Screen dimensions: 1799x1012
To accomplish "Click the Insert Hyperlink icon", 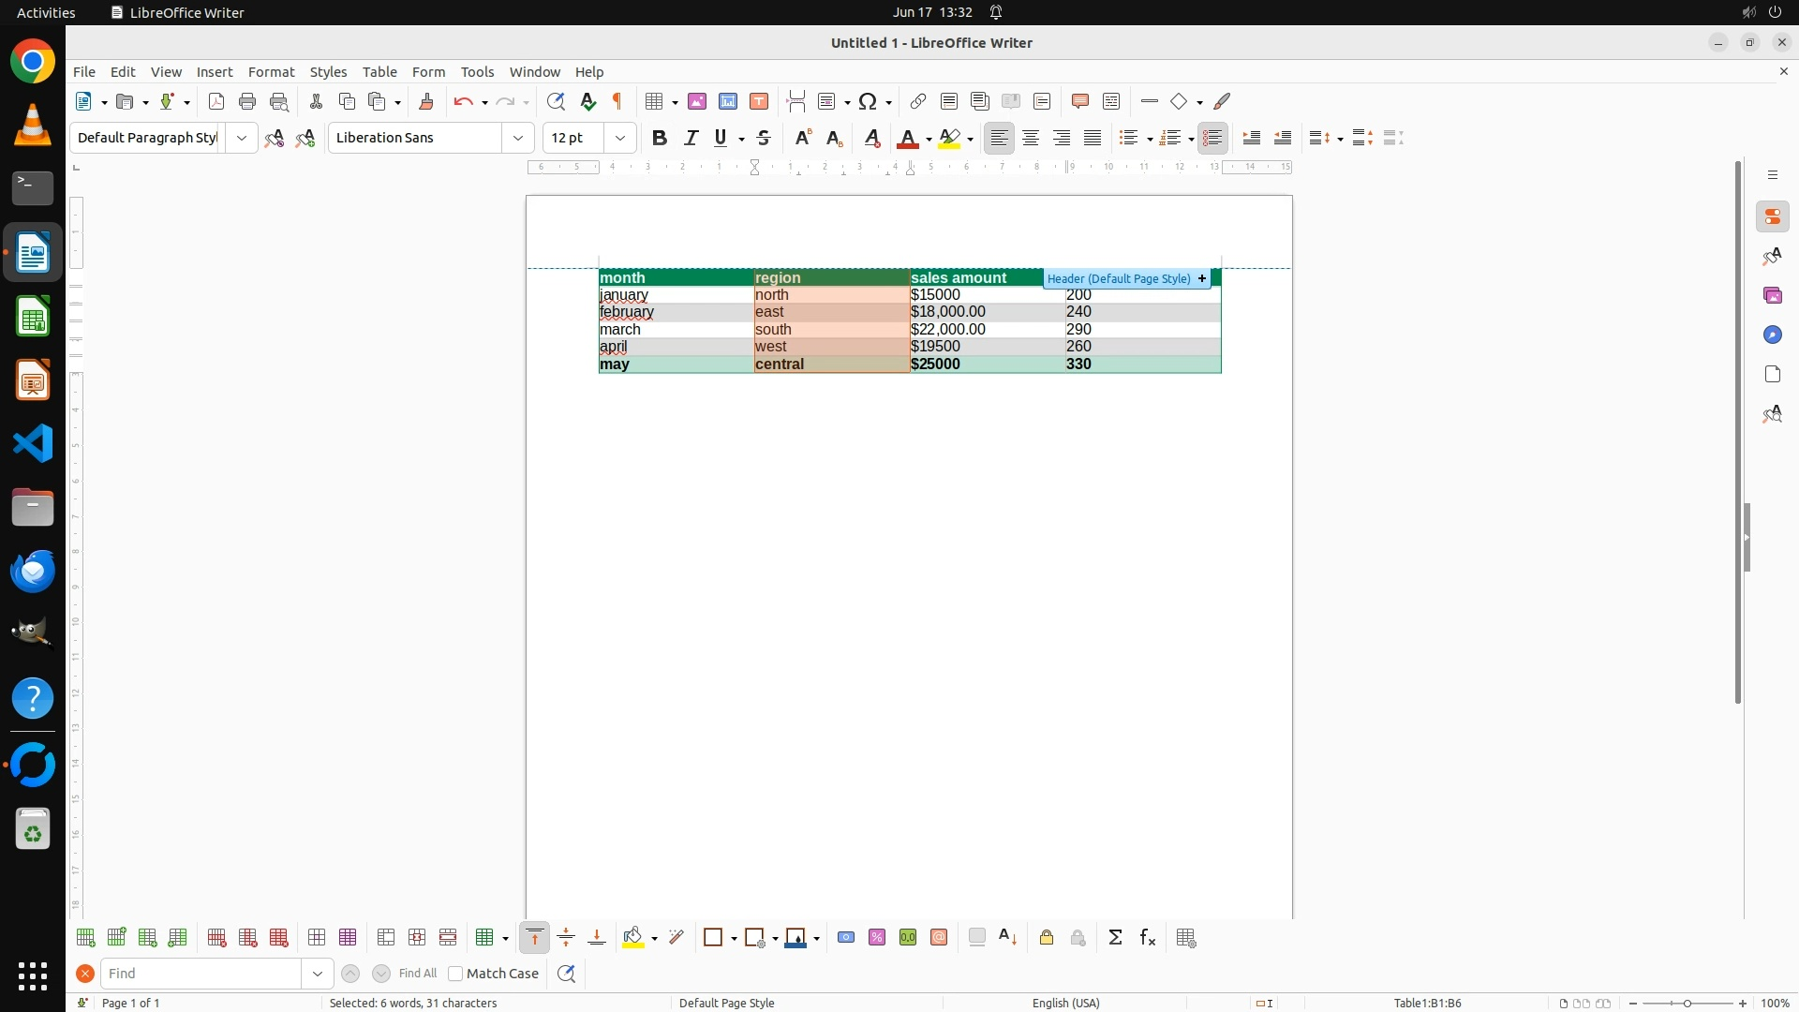I will (918, 101).
